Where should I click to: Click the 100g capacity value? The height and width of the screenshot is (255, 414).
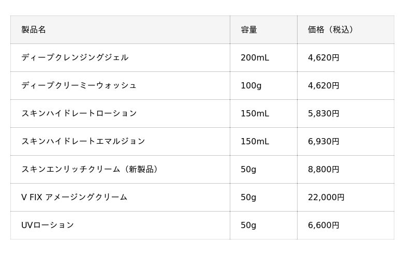point(251,85)
